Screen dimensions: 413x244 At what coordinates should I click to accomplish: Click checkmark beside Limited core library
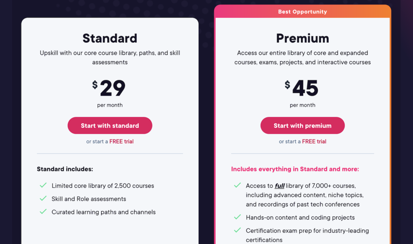[x=43, y=186]
